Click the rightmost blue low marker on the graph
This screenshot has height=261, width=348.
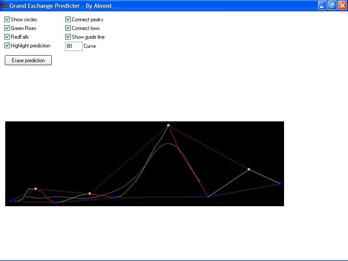click(280, 184)
